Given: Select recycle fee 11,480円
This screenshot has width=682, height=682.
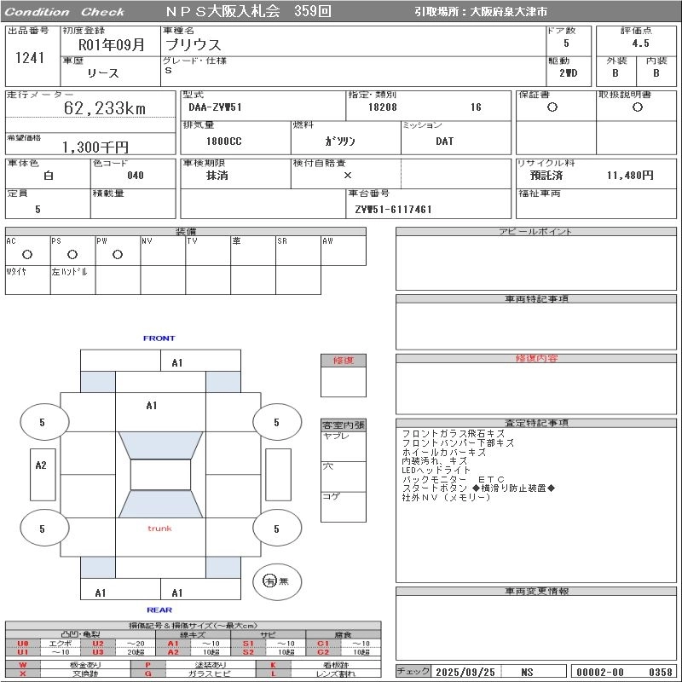Looking at the screenshot, I should pos(630,176).
